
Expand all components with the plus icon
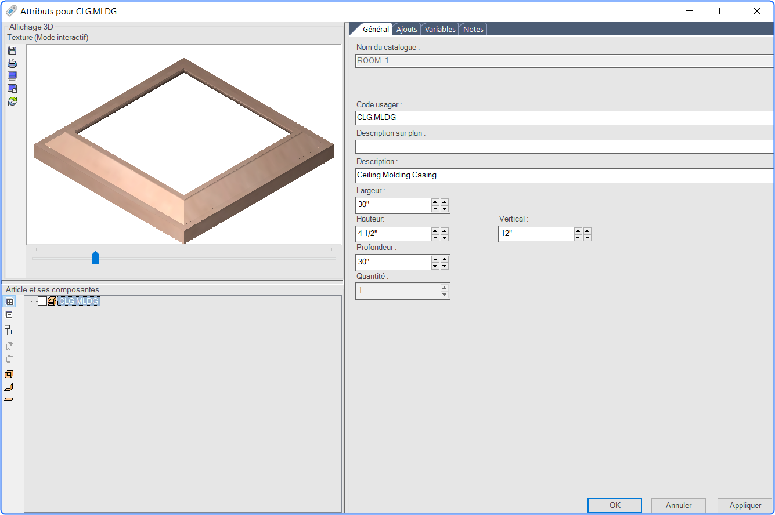9,302
